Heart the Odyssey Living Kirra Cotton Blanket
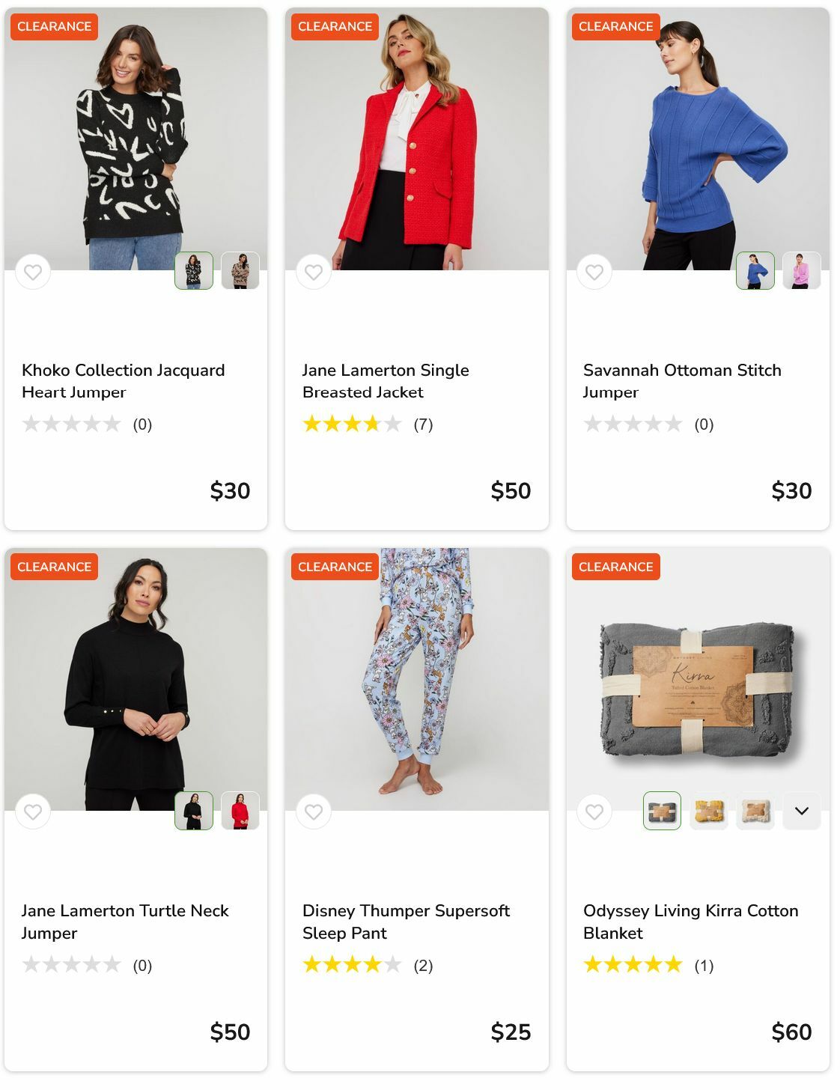Image resolution: width=840 pixels, height=1090 pixels. tap(594, 812)
